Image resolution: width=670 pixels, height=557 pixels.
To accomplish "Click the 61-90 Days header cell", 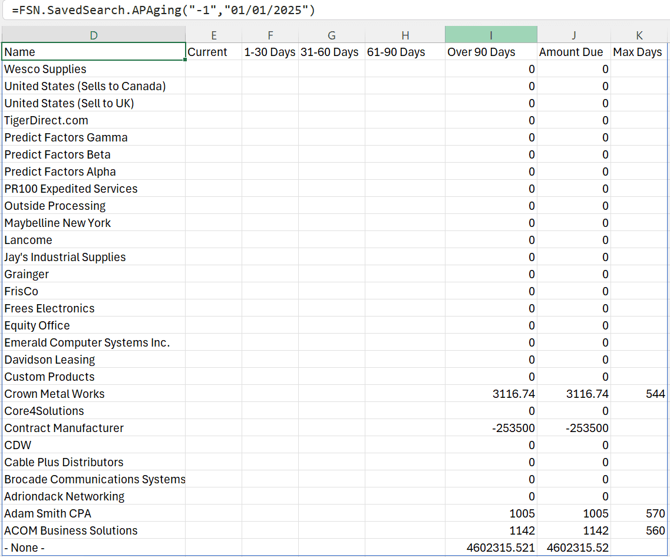I will 405,52.
